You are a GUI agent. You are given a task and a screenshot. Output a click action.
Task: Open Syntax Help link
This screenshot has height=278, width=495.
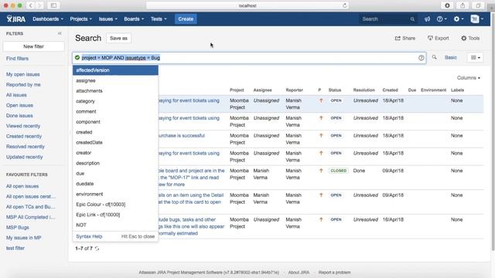pos(89,236)
